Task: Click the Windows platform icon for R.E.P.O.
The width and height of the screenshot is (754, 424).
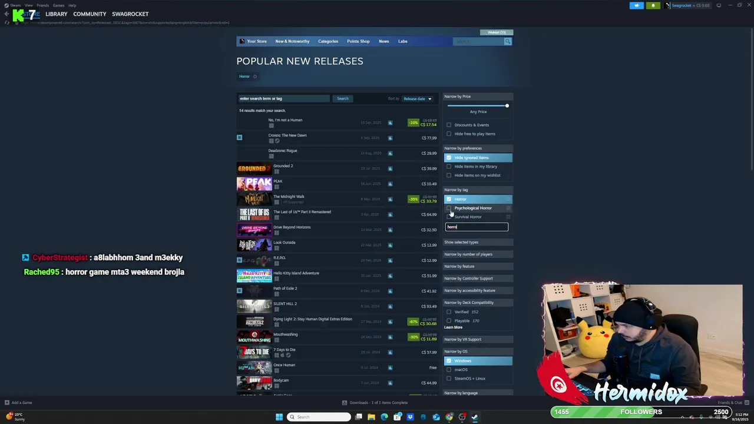Action: [x=276, y=263]
